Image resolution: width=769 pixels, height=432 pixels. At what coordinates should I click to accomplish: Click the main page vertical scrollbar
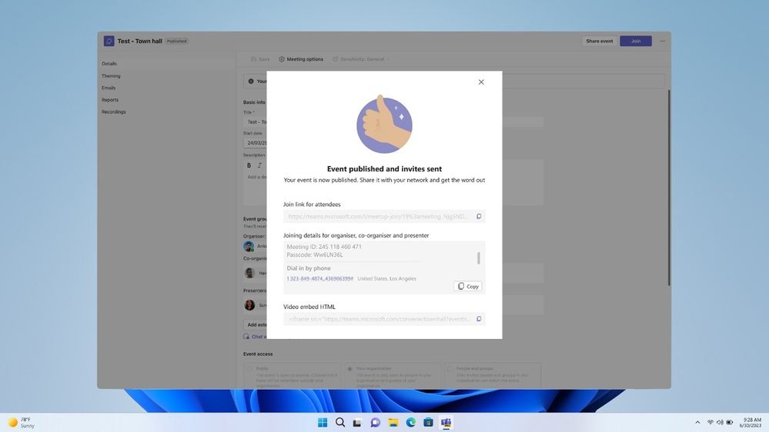(668, 188)
